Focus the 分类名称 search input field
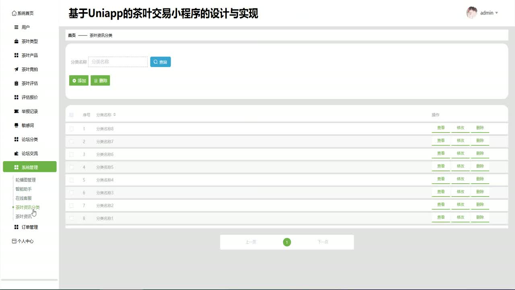The width and height of the screenshot is (515, 290). [x=118, y=62]
